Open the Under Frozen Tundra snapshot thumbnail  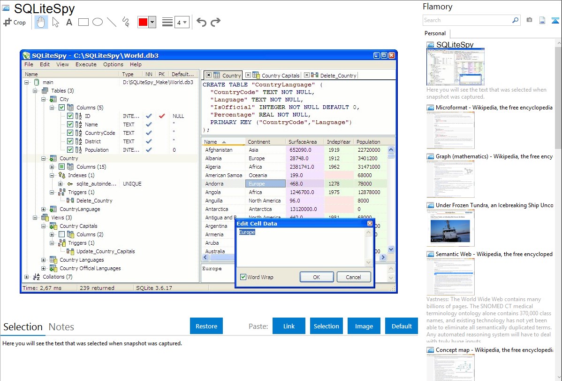tap(450, 228)
